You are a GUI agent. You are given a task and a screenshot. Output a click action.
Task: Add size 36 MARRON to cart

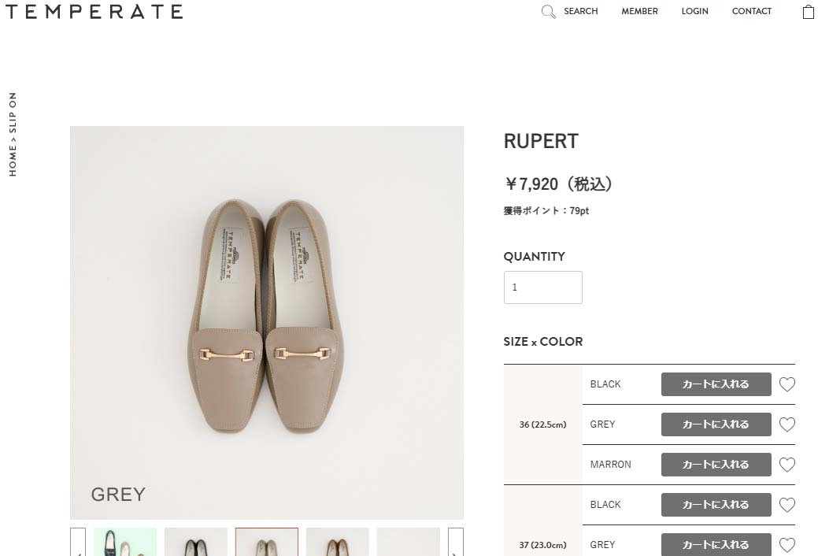point(716,465)
